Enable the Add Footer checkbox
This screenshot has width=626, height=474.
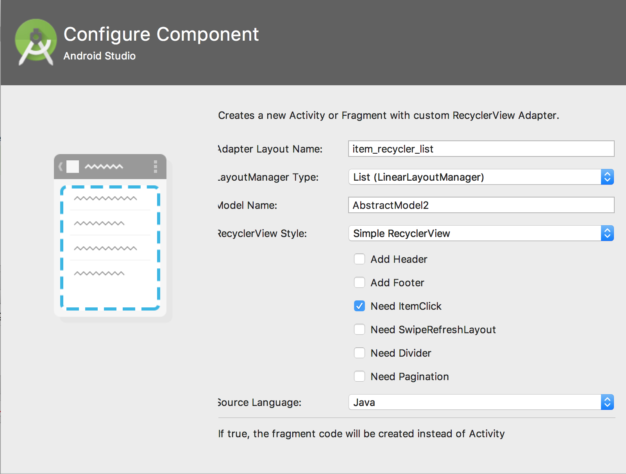point(360,283)
